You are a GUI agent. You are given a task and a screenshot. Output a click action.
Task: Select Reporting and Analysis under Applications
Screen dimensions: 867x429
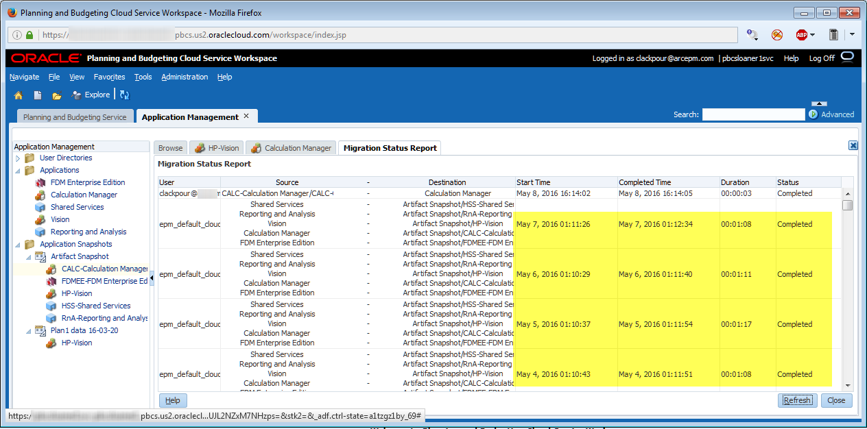88,232
